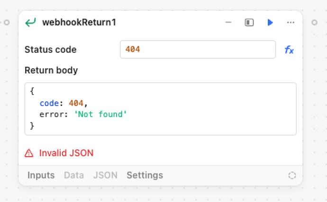Collapse the block using the dash icon

228,22
